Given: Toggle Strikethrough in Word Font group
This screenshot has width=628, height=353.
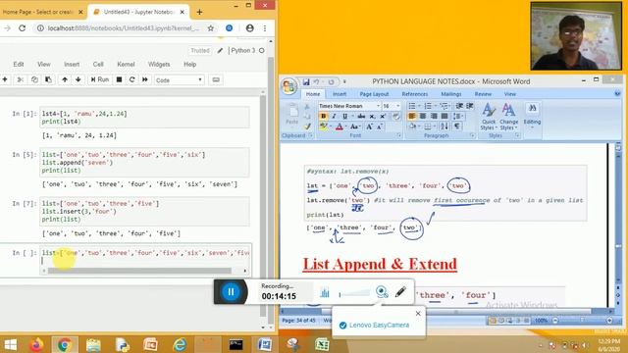Looking at the screenshot, I should point(361,116).
